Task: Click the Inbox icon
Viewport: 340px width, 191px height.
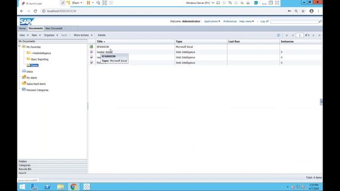Action: [x=24, y=71]
